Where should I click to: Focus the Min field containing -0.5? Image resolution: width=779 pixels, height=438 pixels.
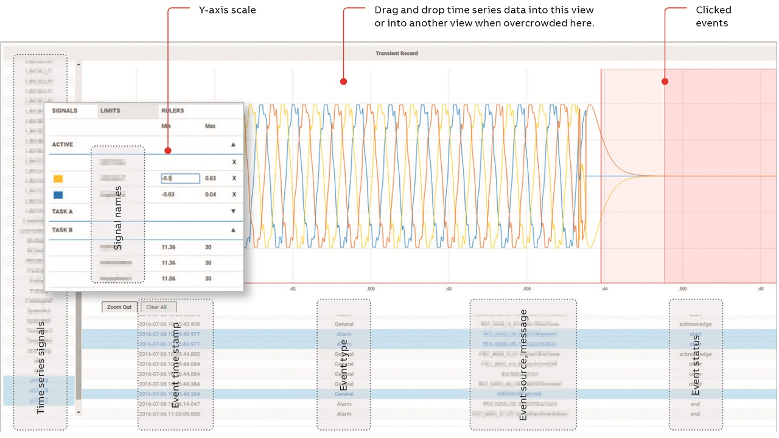pyautogui.click(x=180, y=178)
